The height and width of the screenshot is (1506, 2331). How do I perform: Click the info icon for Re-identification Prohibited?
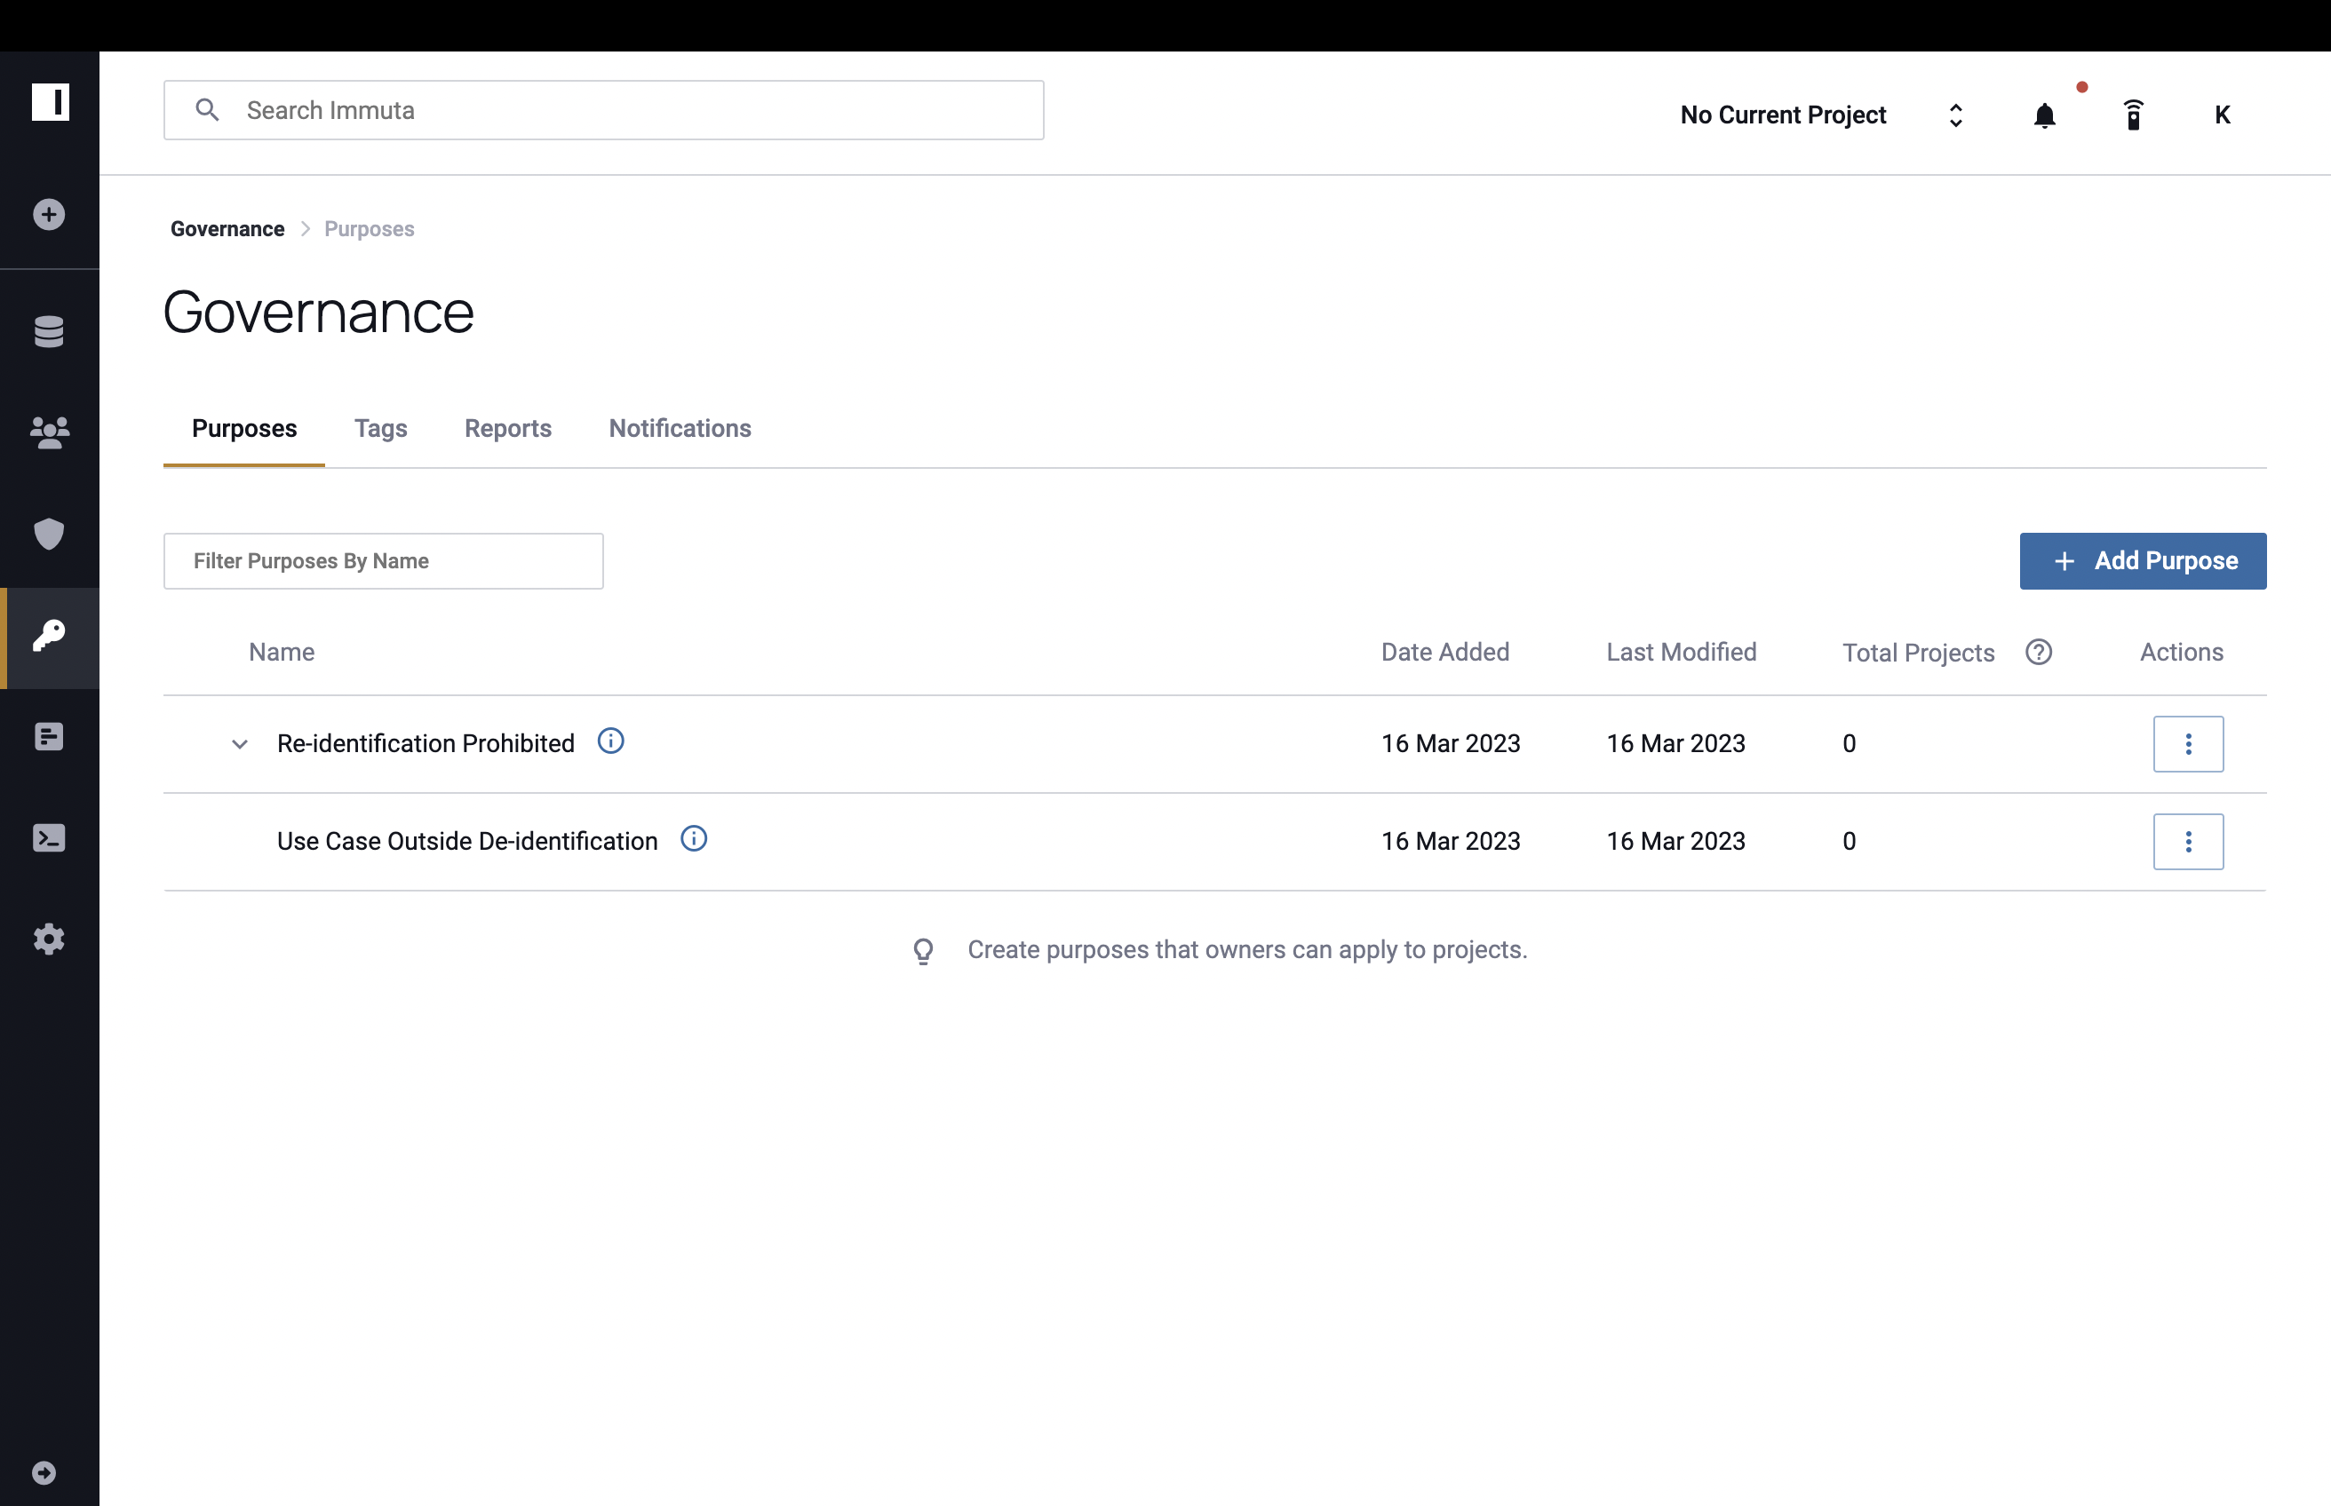point(610,742)
